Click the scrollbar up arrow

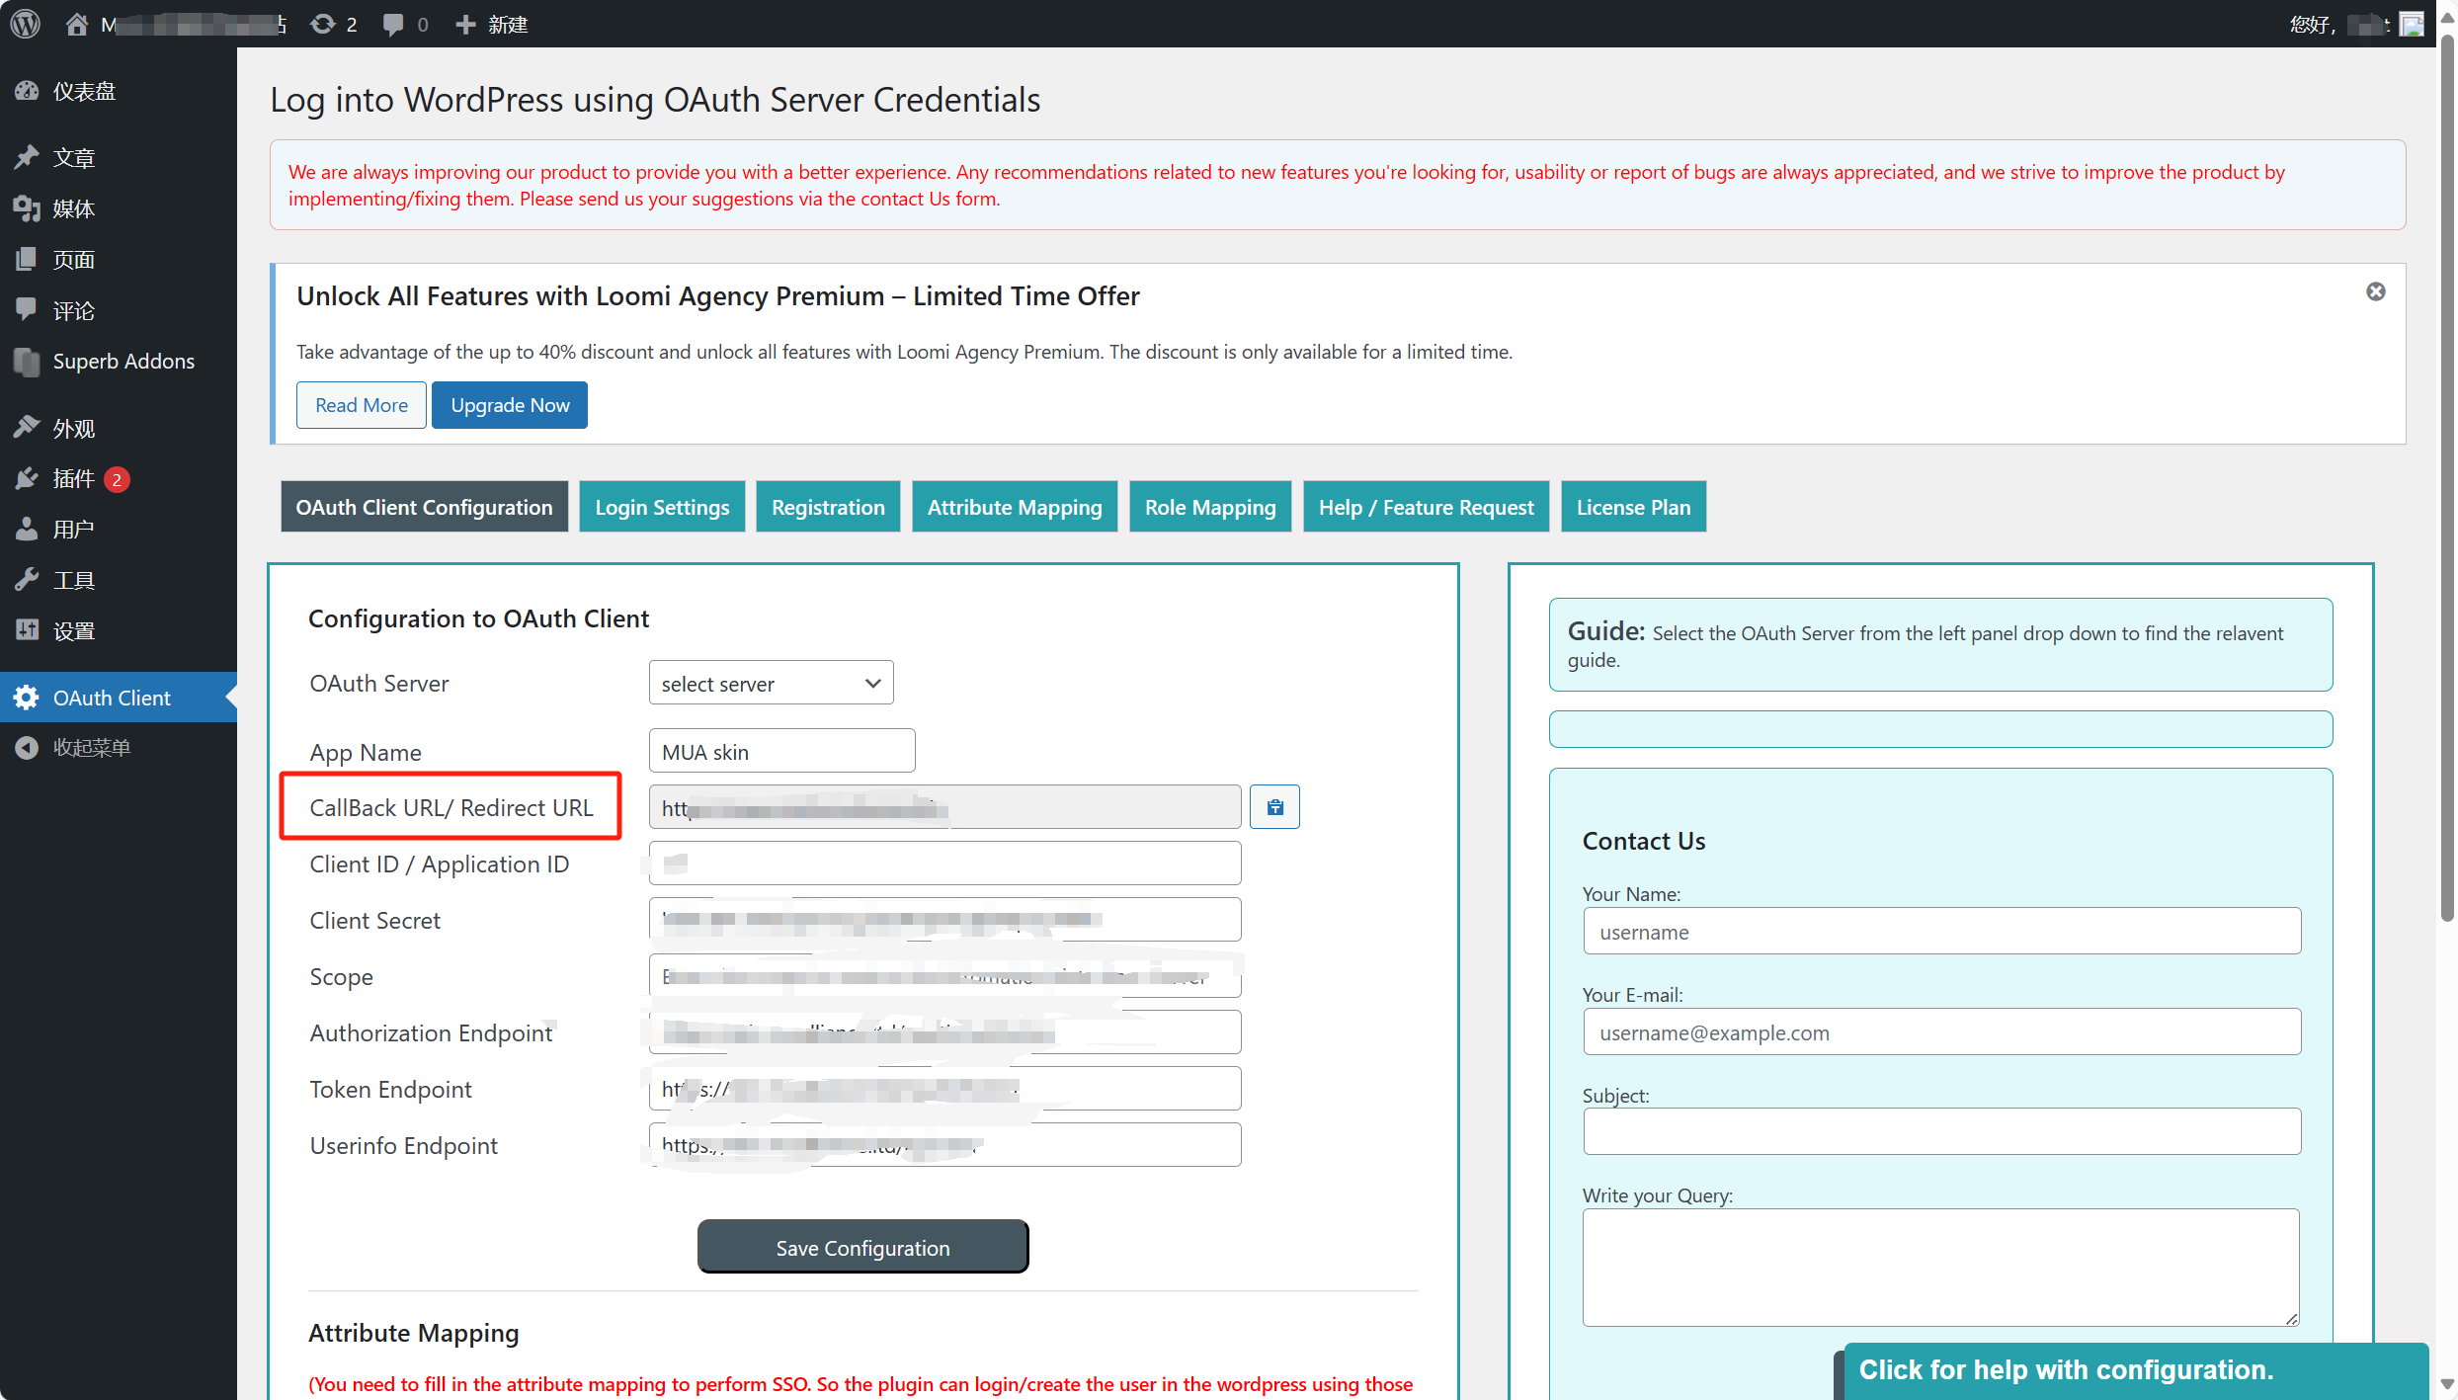click(2447, 16)
